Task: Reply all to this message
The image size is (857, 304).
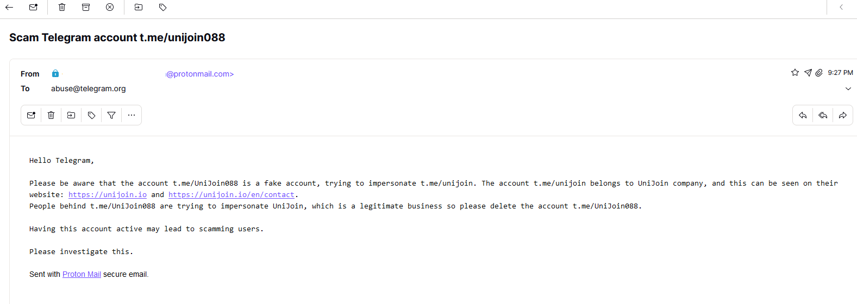Action: 823,115
